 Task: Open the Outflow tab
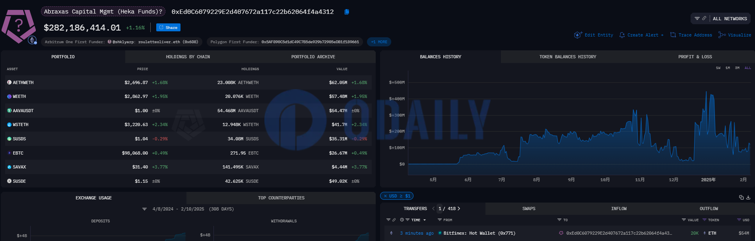tap(709, 208)
